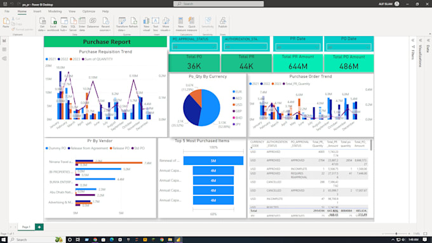This screenshot has width=432, height=243.
Task: Switch to Table view in left sidebar
Action: [x=4, y=49]
